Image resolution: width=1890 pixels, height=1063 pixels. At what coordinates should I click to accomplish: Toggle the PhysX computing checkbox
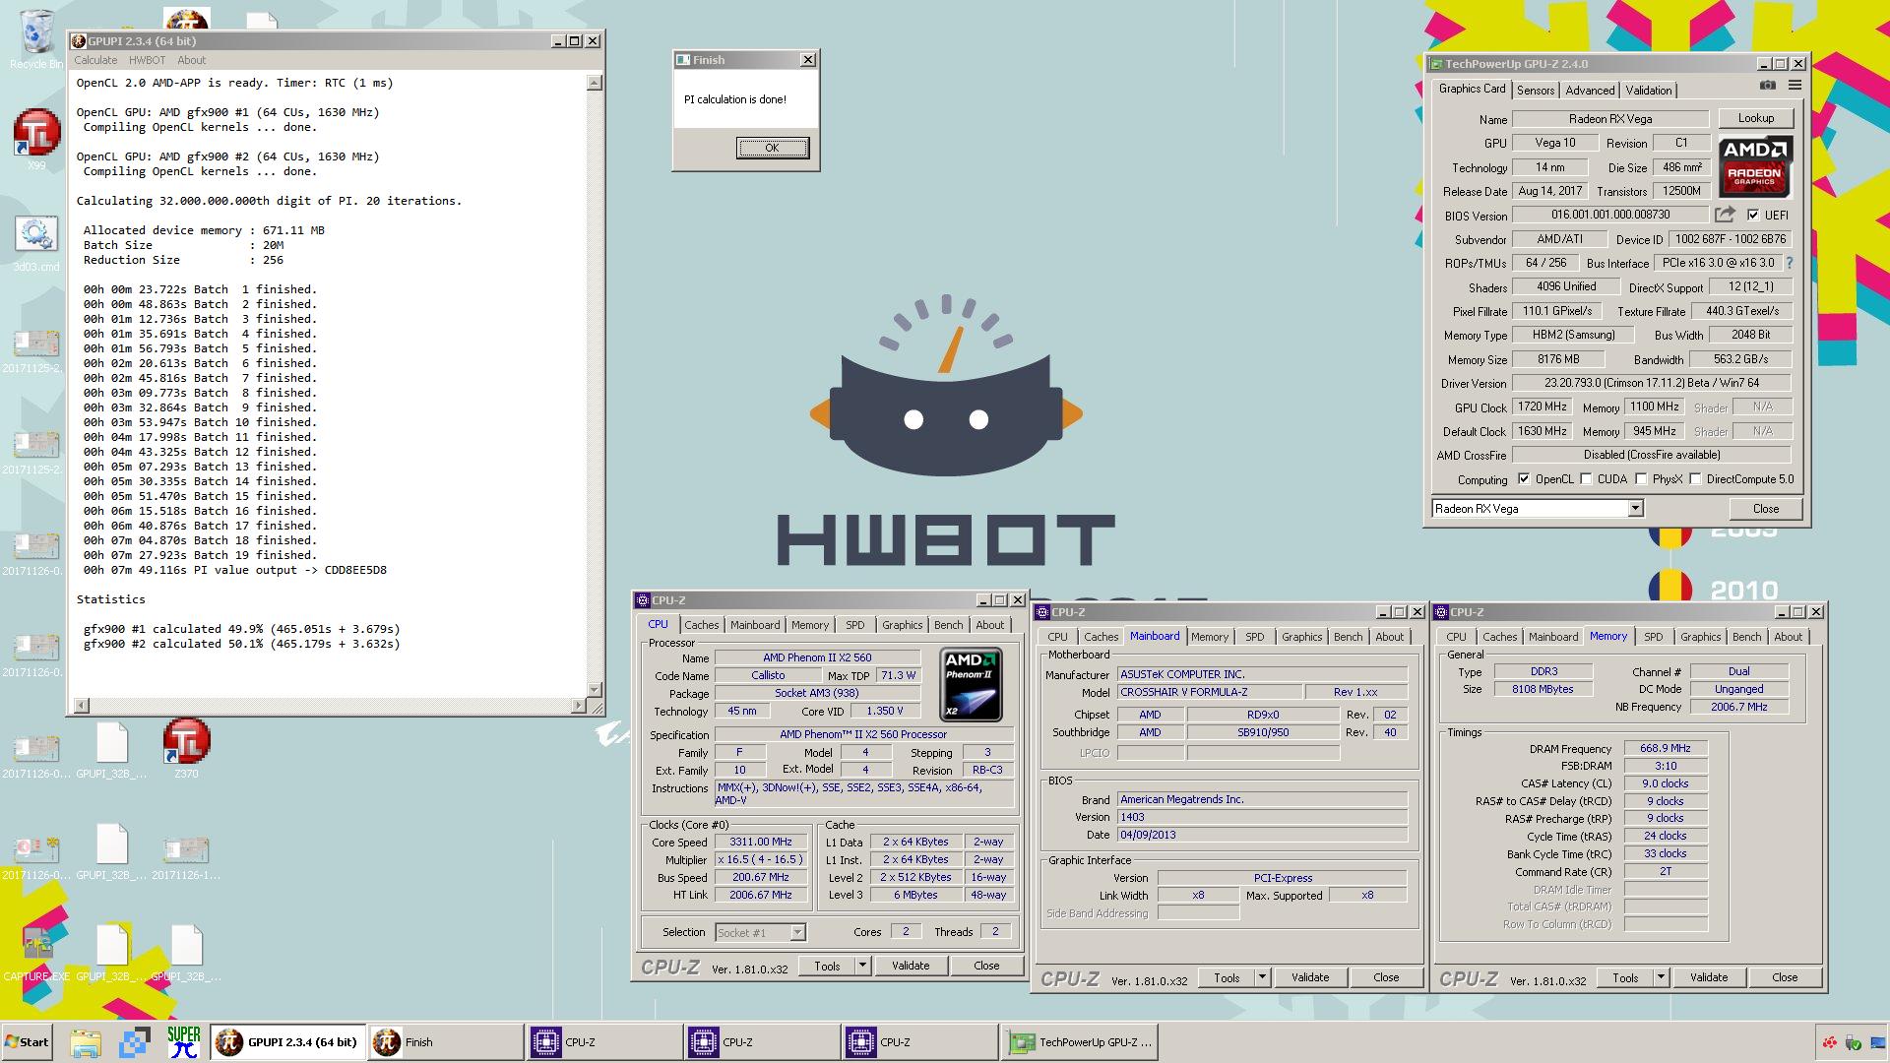[x=1641, y=479]
